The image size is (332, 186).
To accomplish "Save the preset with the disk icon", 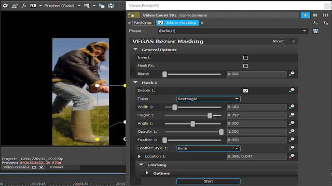I will (x=315, y=31).
